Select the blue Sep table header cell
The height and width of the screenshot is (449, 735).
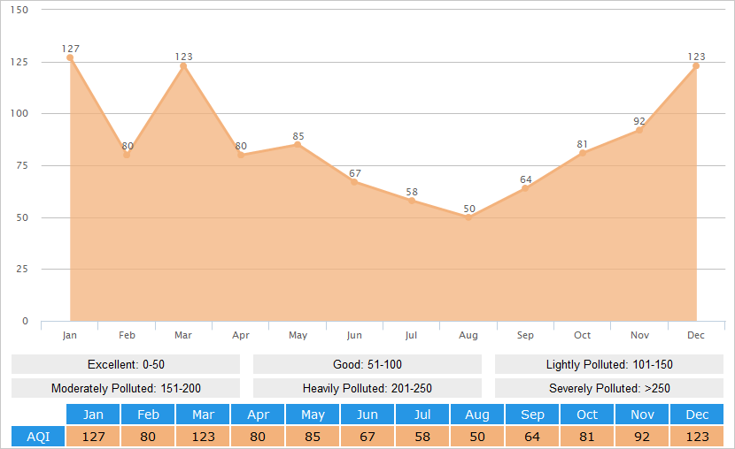click(532, 415)
